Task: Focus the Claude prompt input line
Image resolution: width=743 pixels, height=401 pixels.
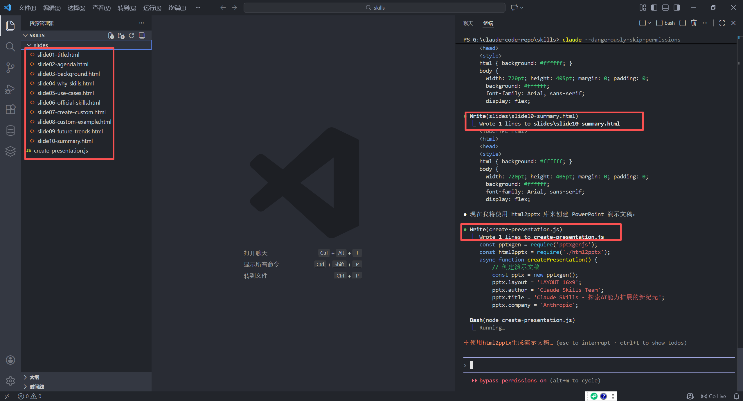Action: (x=599, y=365)
